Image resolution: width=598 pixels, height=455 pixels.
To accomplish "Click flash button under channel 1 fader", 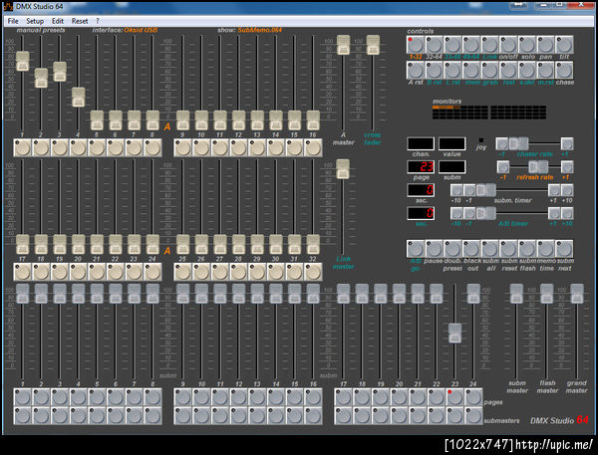I will (21, 147).
